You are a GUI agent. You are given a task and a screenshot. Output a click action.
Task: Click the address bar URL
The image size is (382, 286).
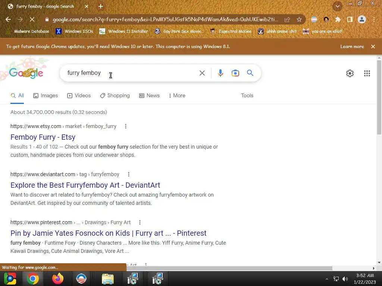pos(165,19)
